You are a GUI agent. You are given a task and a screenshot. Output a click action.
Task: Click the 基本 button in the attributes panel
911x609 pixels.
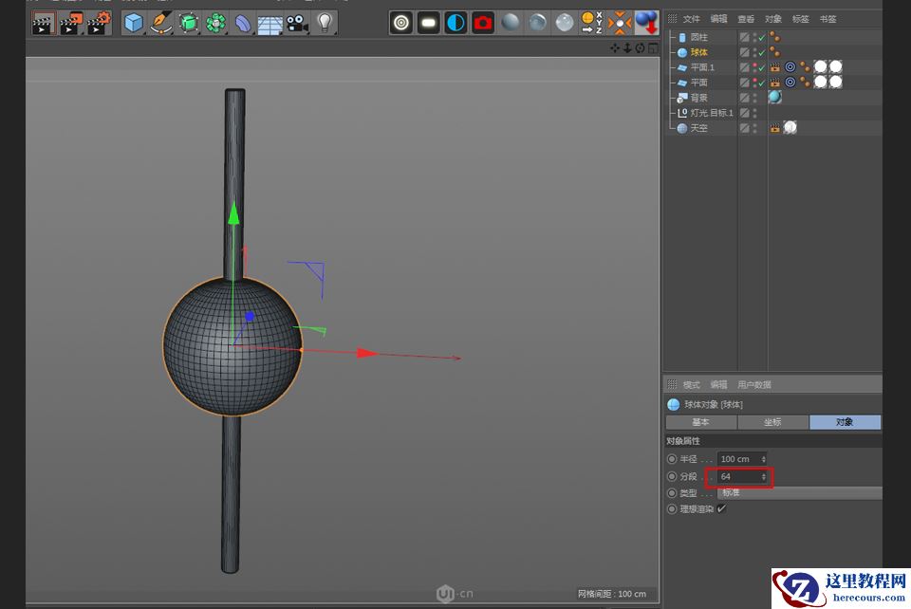click(700, 422)
